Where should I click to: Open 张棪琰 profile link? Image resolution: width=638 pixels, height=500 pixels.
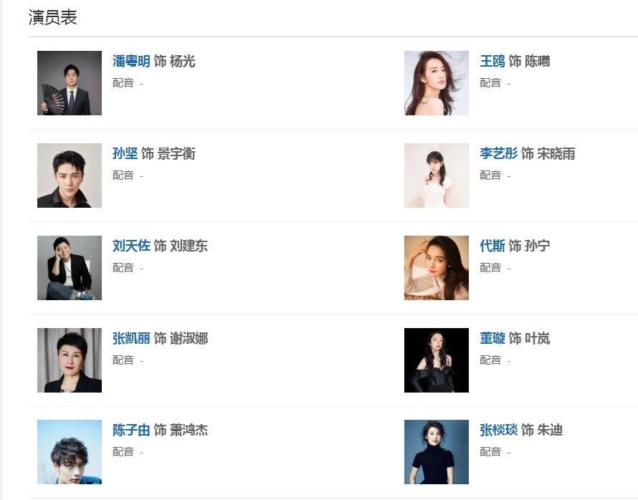498,430
